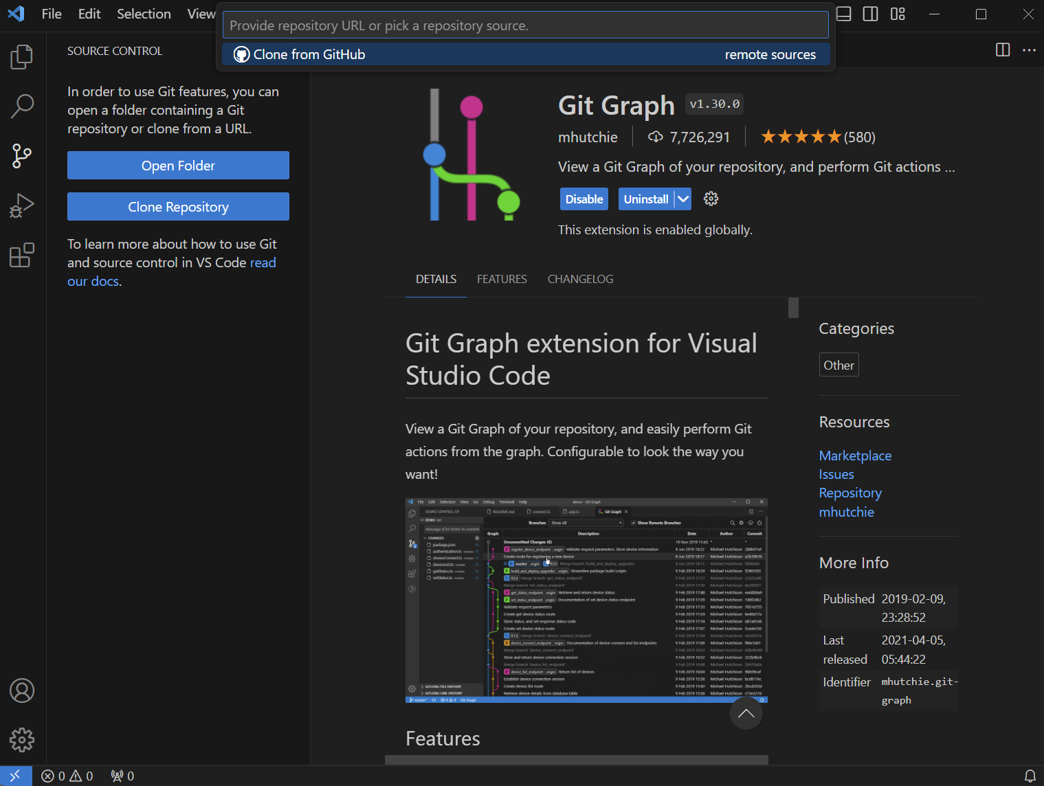Open the editor More Actions ellipsis
Viewport: 1044px width, 786px height.
point(1029,50)
